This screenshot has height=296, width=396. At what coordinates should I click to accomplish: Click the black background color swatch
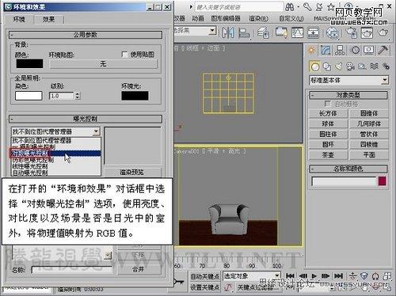click(29, 63)
